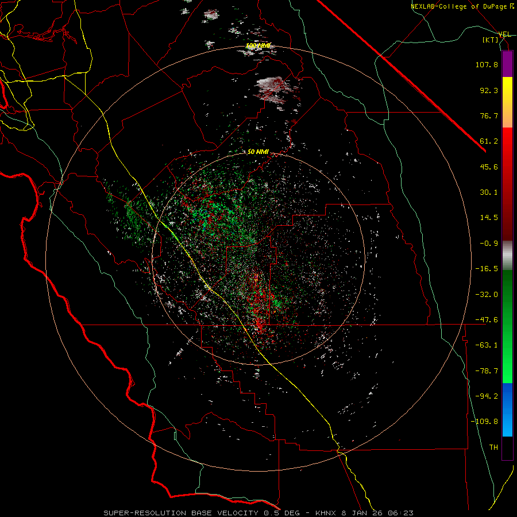Screen dimensions: 517x517
Task: Click the 45.6 legend value
Action: (489, 167)
